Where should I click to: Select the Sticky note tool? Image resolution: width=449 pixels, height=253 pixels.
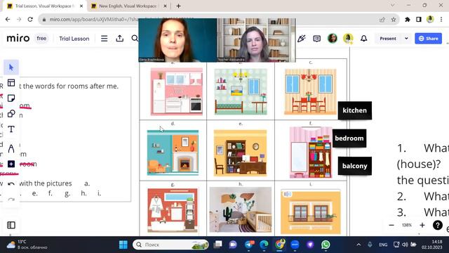[x=11, y=98]
